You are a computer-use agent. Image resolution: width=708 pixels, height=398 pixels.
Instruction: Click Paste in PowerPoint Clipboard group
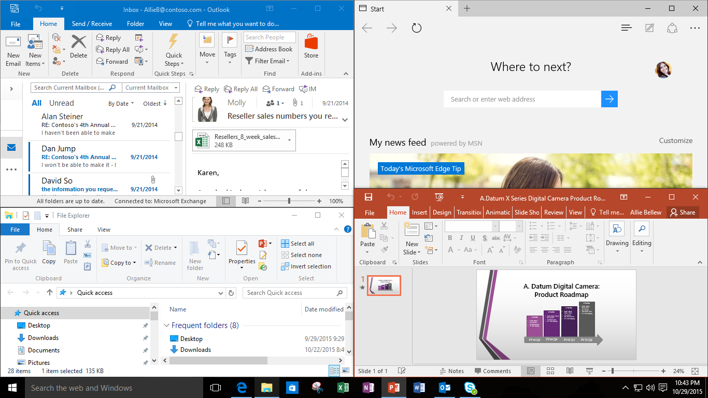(x=367, y=236)
